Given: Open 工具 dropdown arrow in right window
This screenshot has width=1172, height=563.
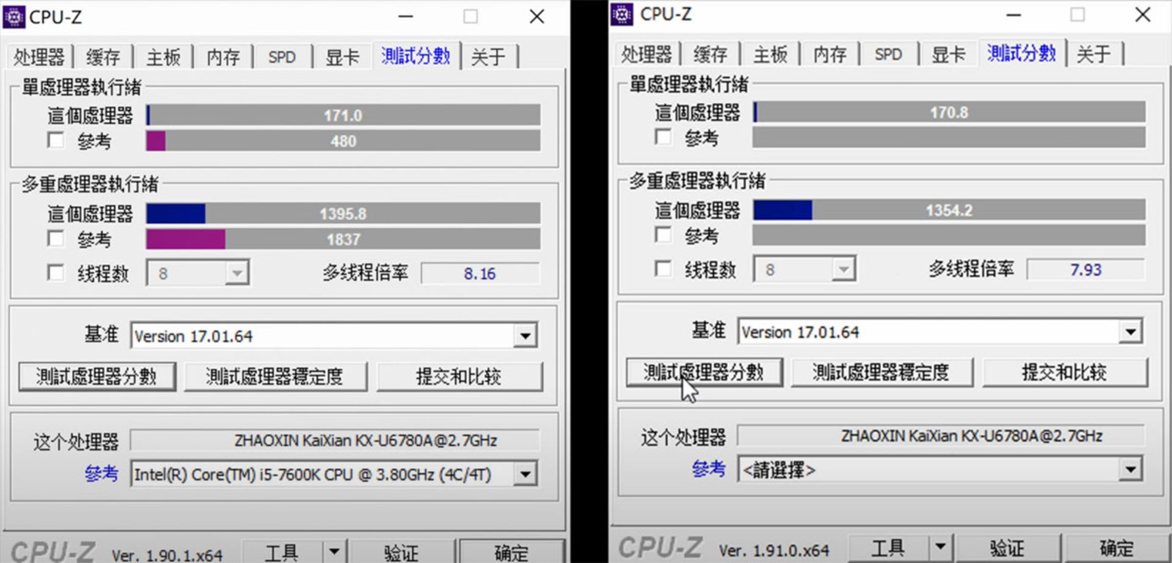Looking at the screenshot, I should [941, 547].
